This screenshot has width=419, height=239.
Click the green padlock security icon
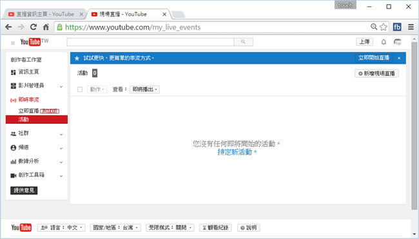point(59,27)
